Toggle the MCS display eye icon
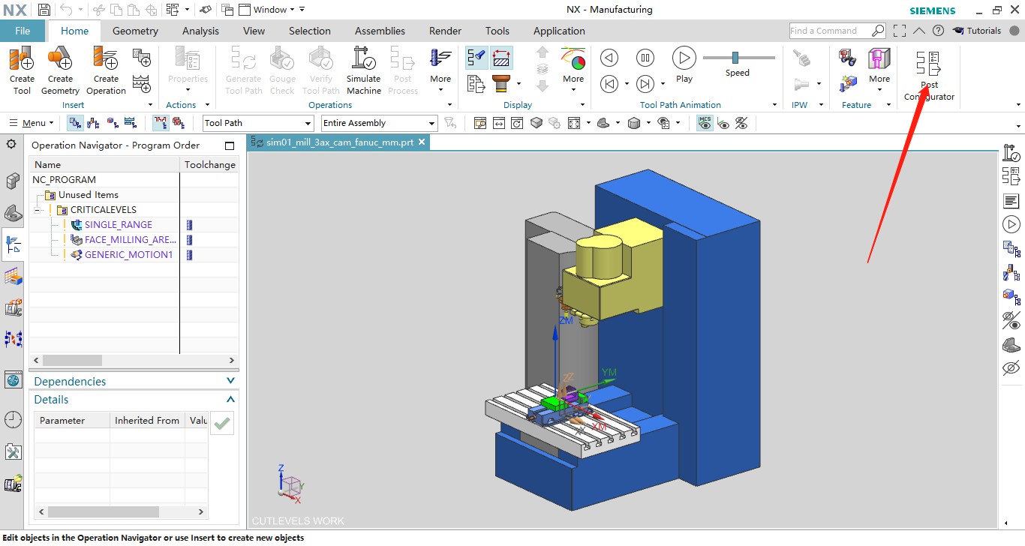The image size is (1025, 546). [x=705, y=123]
